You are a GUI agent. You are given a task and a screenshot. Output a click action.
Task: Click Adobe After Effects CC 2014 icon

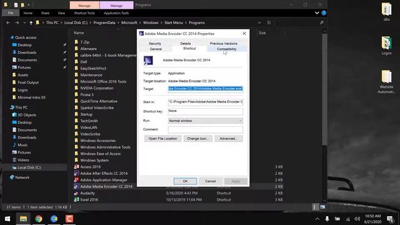click(x=76, y=174)
